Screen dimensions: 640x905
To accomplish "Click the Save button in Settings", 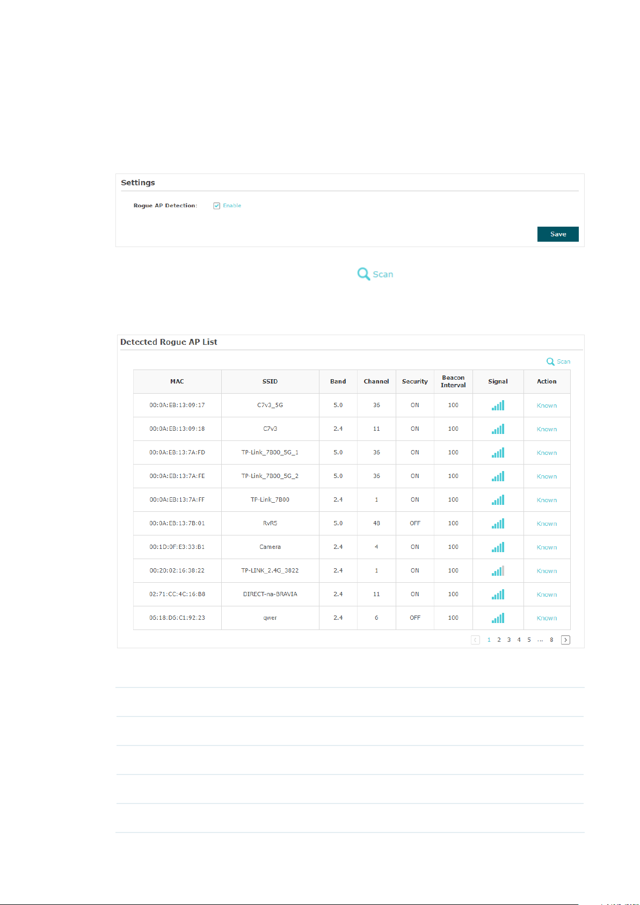I will coord(558,234).
